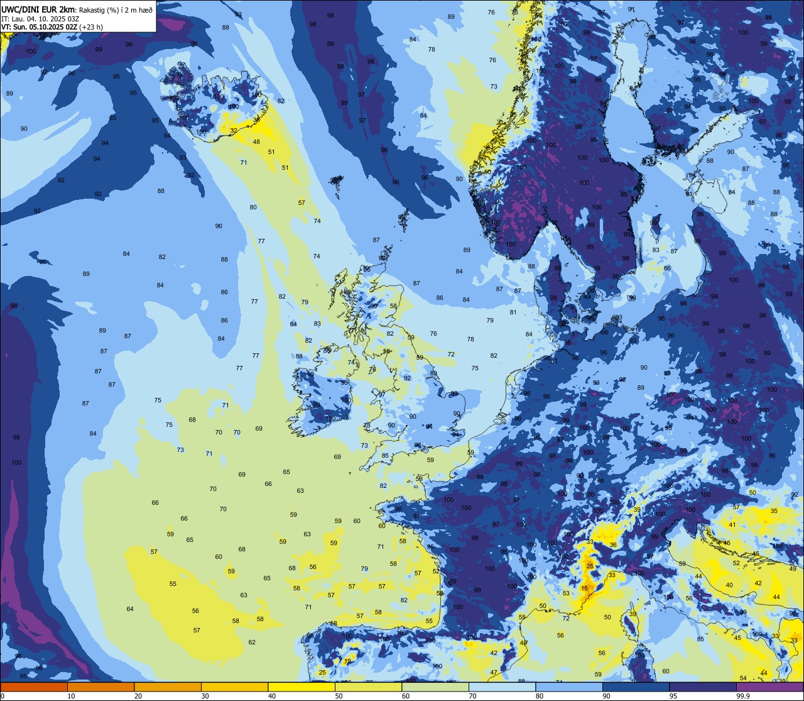Select the 60–70 pale green legend segment
Viewport: 804px width, 701px height.
click(x=435, y=687)
